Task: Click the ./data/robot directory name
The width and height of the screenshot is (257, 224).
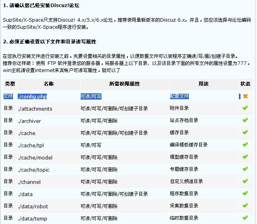Action: (x=33, y=206)
